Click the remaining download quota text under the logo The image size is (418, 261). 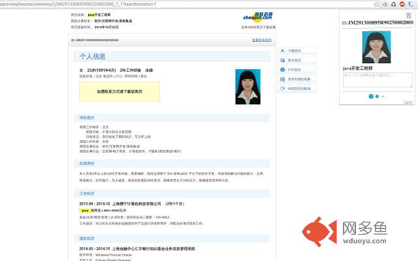point(259,27)
